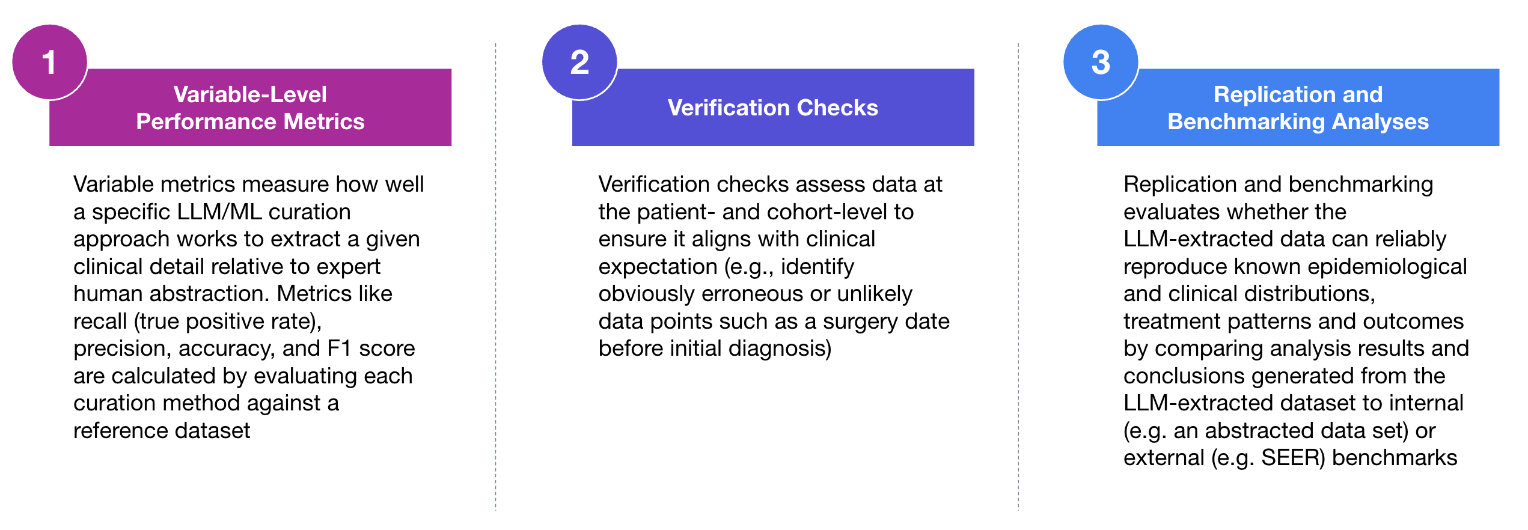Click the text 'recall (true positive rate)'
Viewport: 1528px width, 530px height.
[197, 321]
